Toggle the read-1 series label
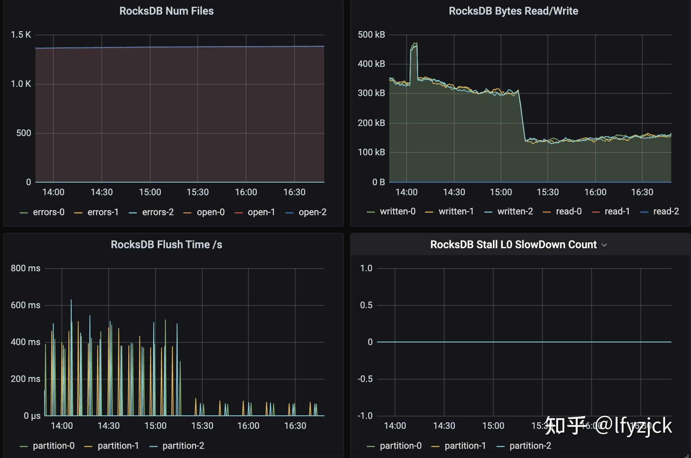The height and width of the screenshot is (458, 691). pos(617,211)
